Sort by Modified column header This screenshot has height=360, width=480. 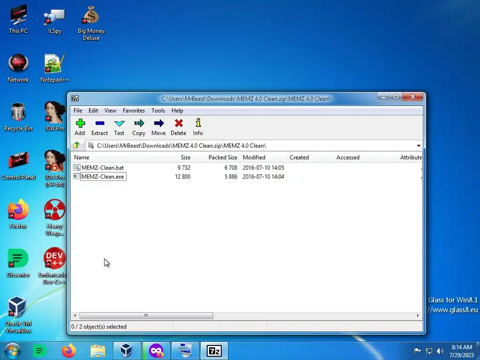(x=263, y=157)
